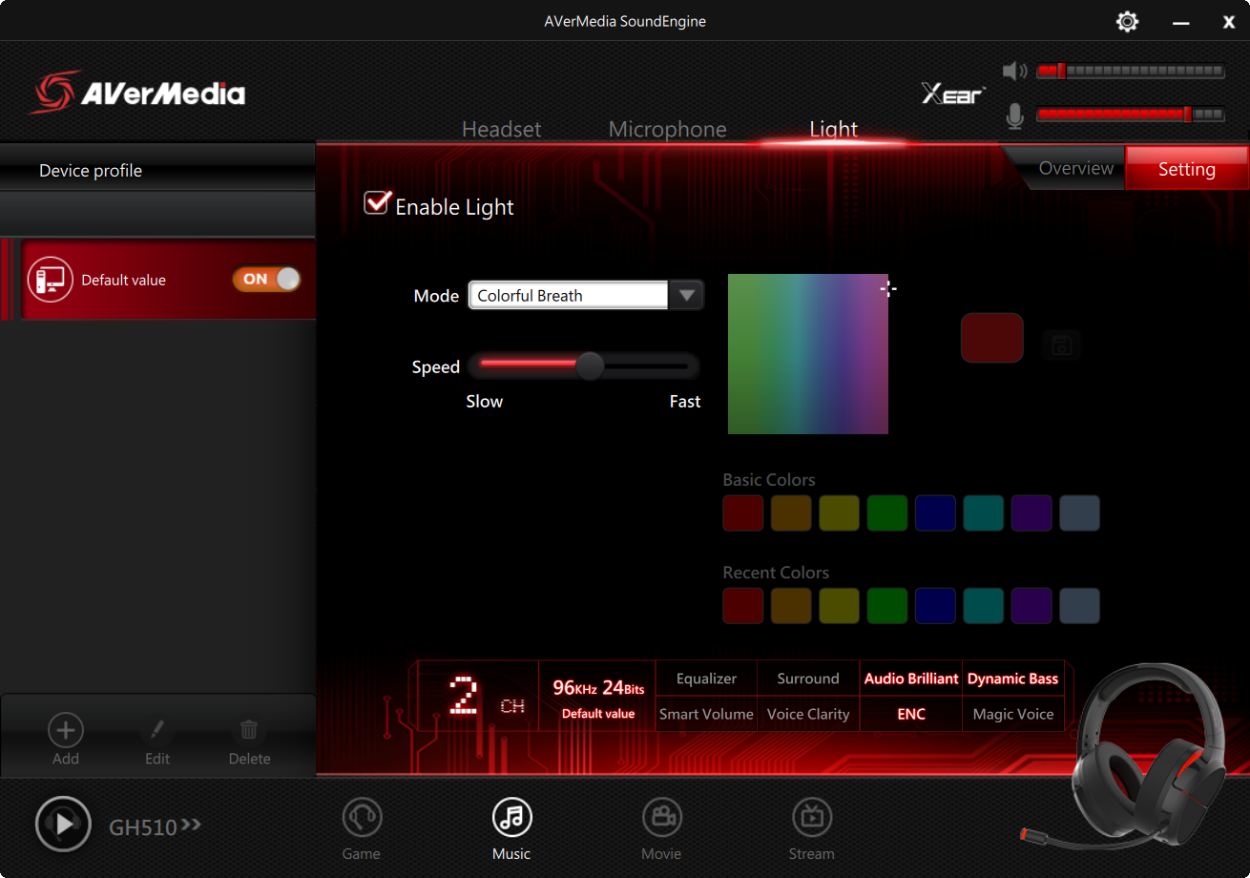The width and height of the screenshot is (1250, 878).
Task: Switch to the Microphone tab
Action: click(x=668, y=129)
